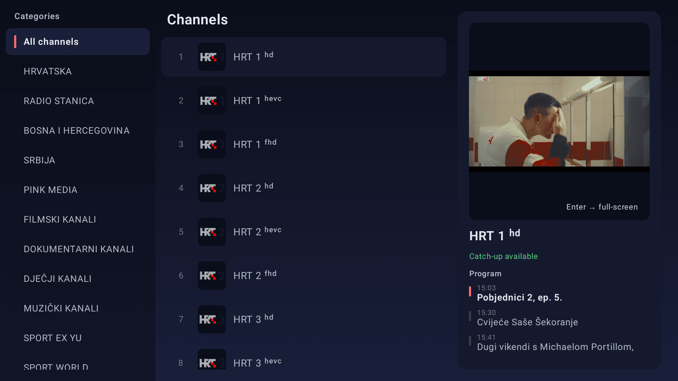
Task: Select channel row HRT 1 hd
Action: [x=304, y=57]
